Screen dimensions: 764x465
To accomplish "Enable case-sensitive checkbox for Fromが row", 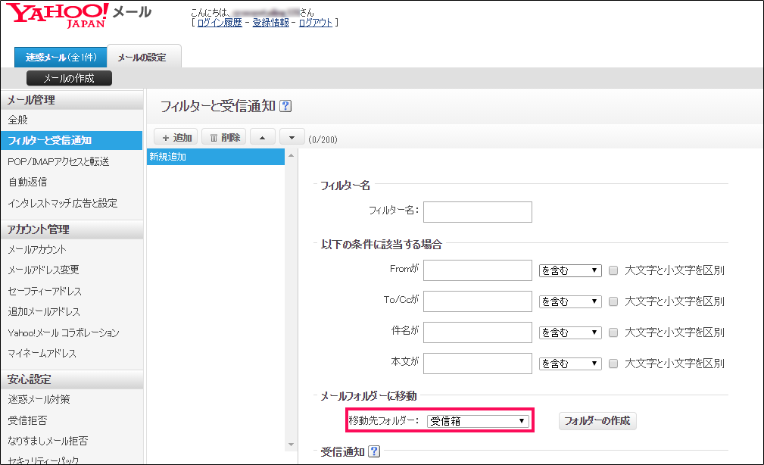I will [614, 270].
